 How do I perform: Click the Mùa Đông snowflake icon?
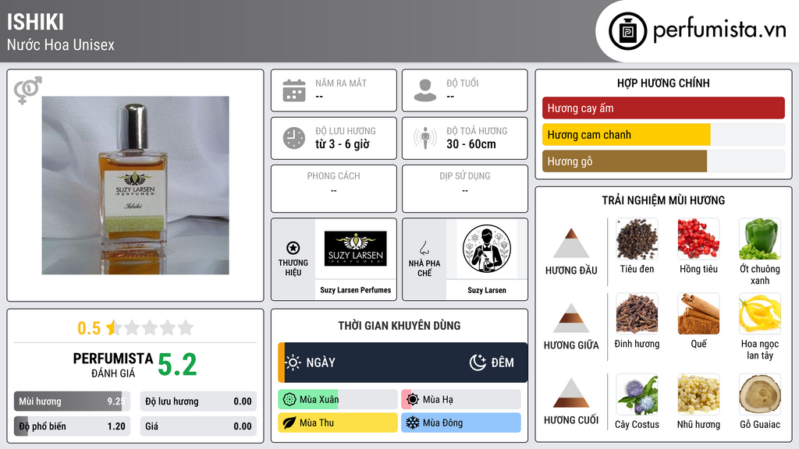(413, 422)
